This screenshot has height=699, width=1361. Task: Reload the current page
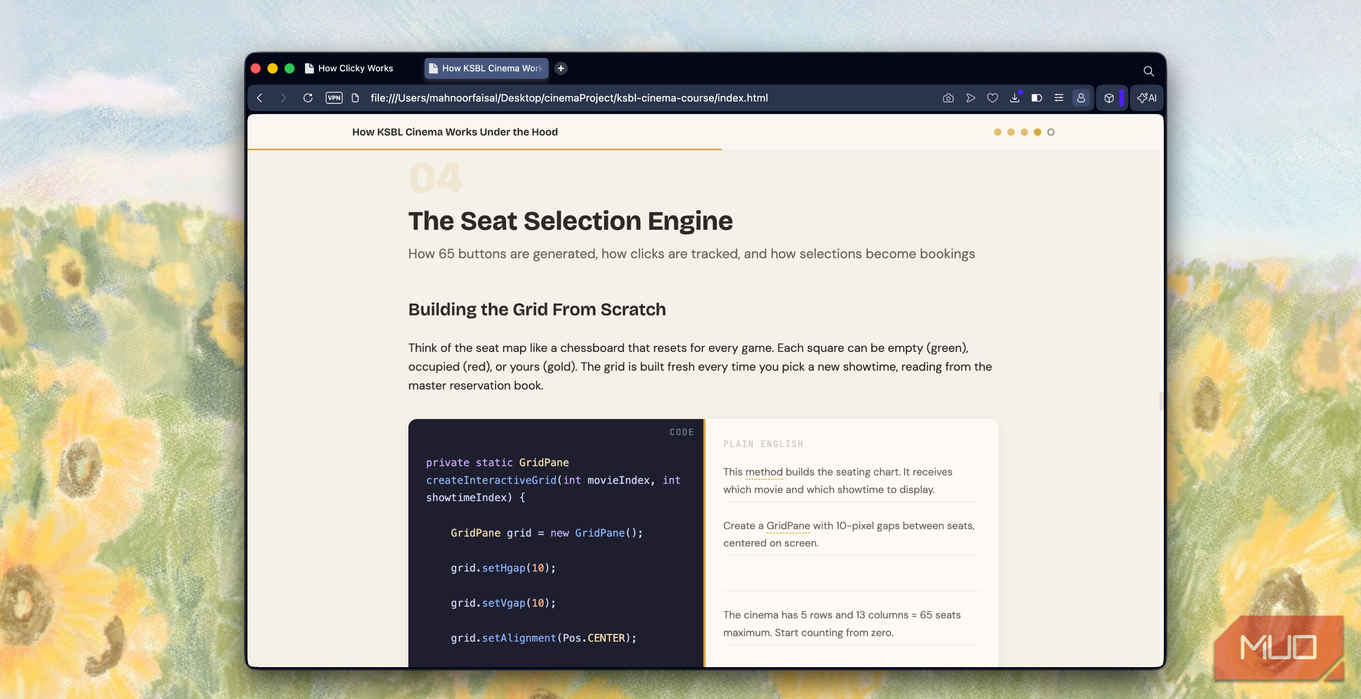(307, 98)
